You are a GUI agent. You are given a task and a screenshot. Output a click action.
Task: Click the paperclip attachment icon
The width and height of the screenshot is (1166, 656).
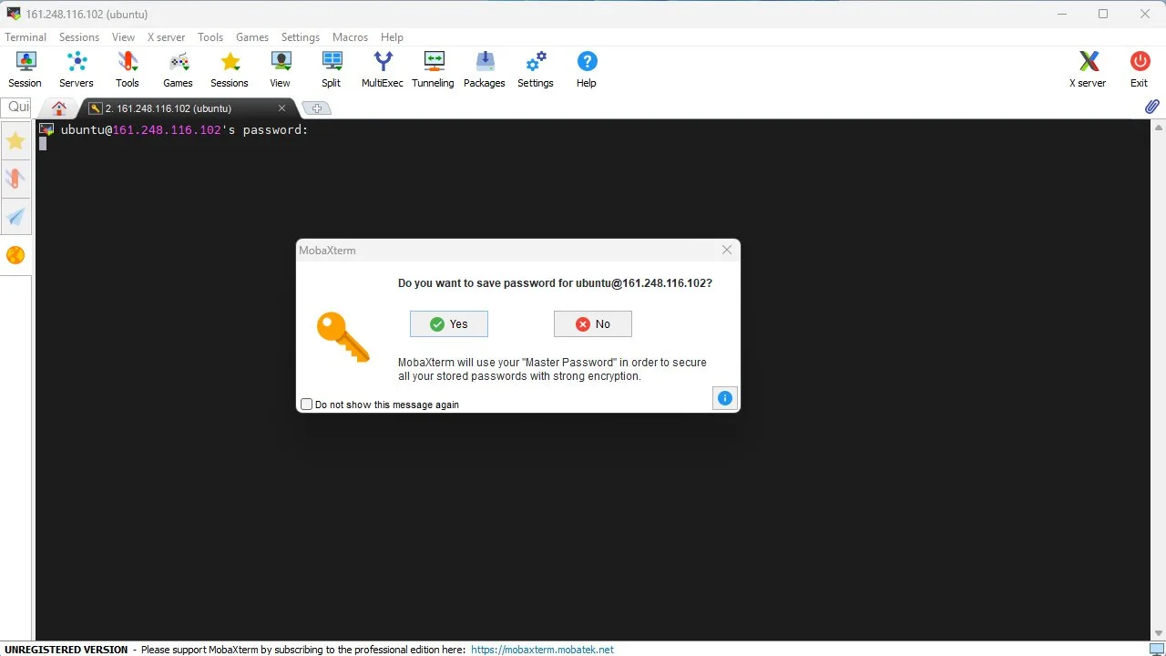1152,107
